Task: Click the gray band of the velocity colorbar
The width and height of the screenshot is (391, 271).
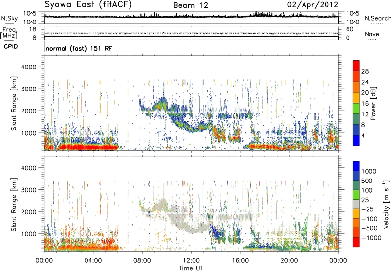Action: pos(356,204)
